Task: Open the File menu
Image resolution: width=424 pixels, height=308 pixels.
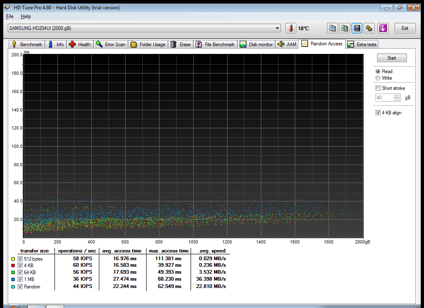Action: point(10,16)
